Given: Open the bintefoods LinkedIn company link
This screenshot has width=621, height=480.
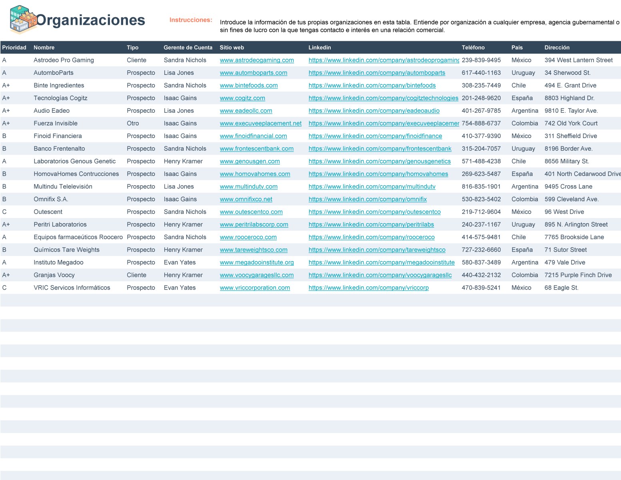Looking at the screenshot, I should pyautogui.click(x=372, y=86).
